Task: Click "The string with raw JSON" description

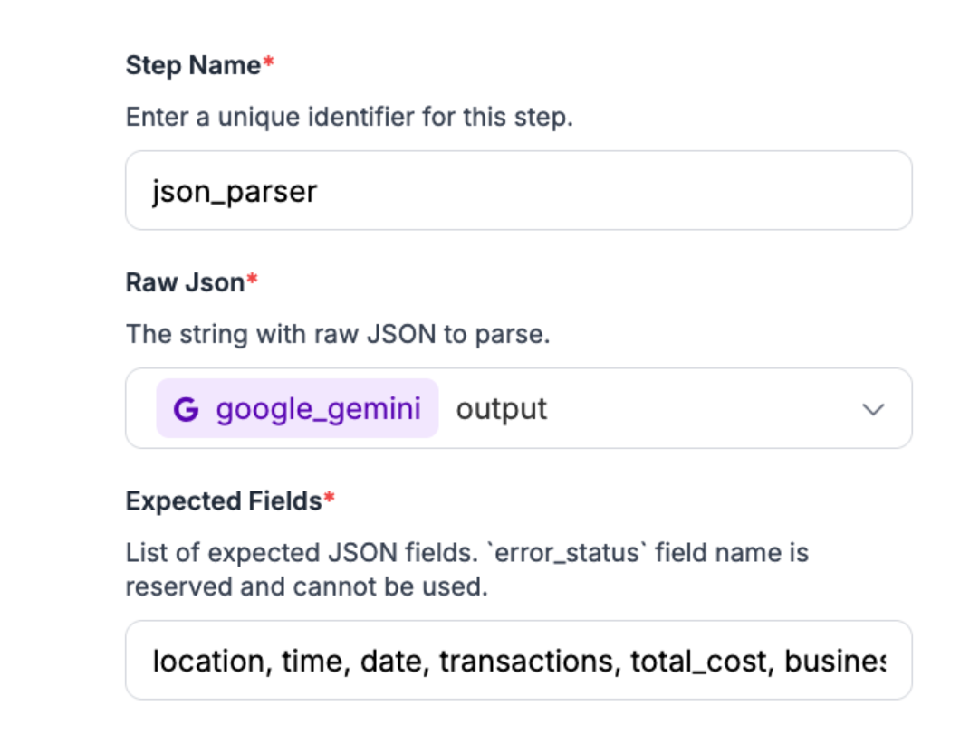Action: [x=337, y=334]
